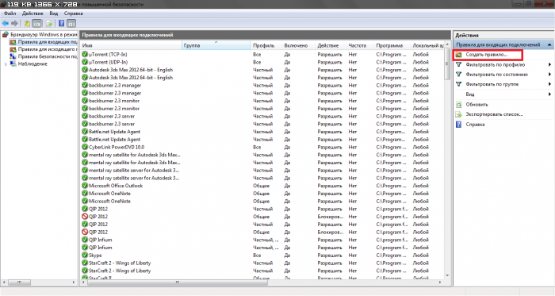Click the Наблюдение node icon in the tree
This screenshot has width=555, height=296.
click(13, 63)
